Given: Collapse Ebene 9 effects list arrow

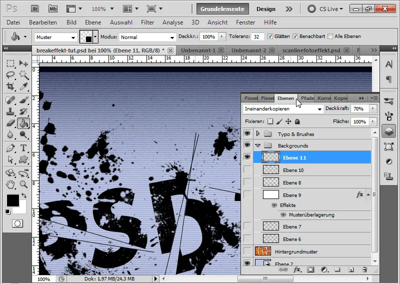Looking at the screenshot, I should [368, 194].
